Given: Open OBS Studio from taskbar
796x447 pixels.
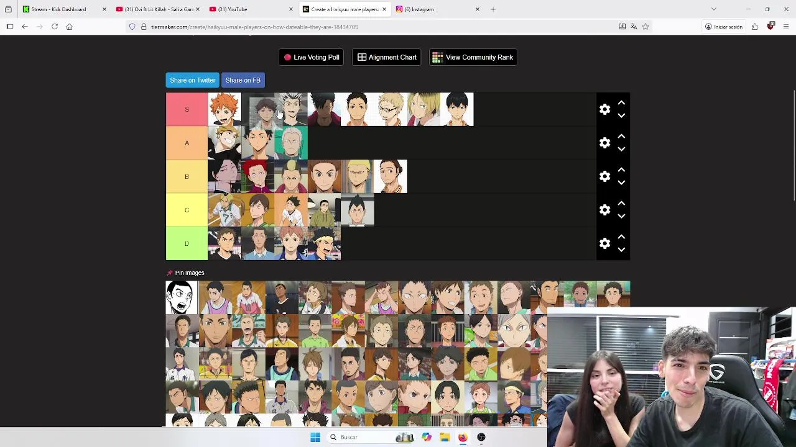Looking at the screenshot, I should [x=481, y=437].
